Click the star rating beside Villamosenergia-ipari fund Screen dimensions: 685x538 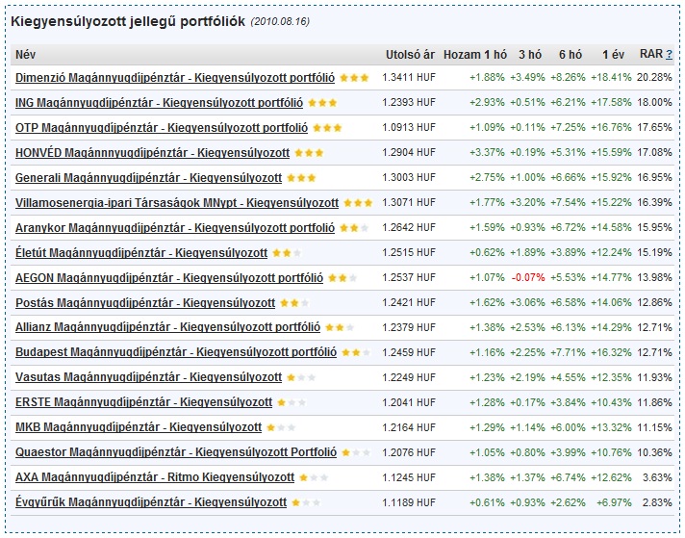tap(358, 203)
